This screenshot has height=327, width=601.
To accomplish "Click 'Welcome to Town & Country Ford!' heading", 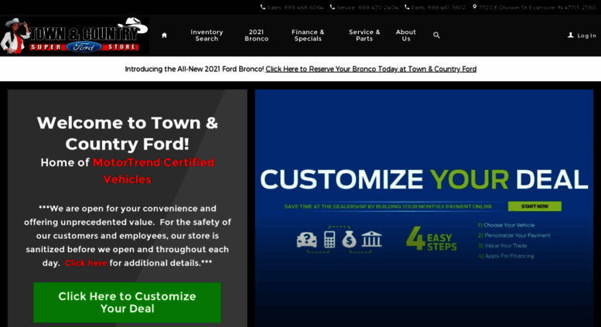I will pos(128,133).
